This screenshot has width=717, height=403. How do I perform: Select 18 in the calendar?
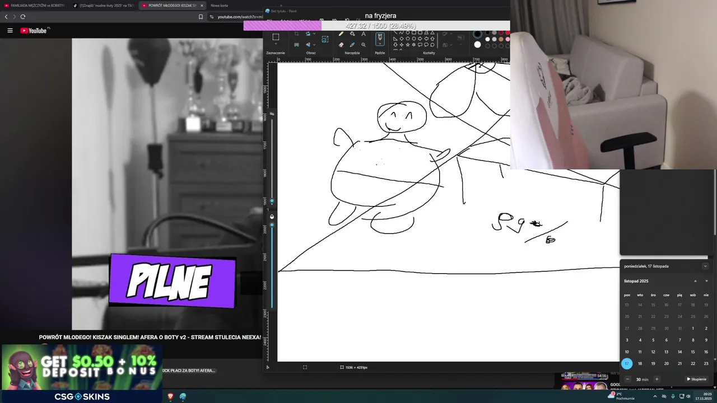tap(640, 364)
